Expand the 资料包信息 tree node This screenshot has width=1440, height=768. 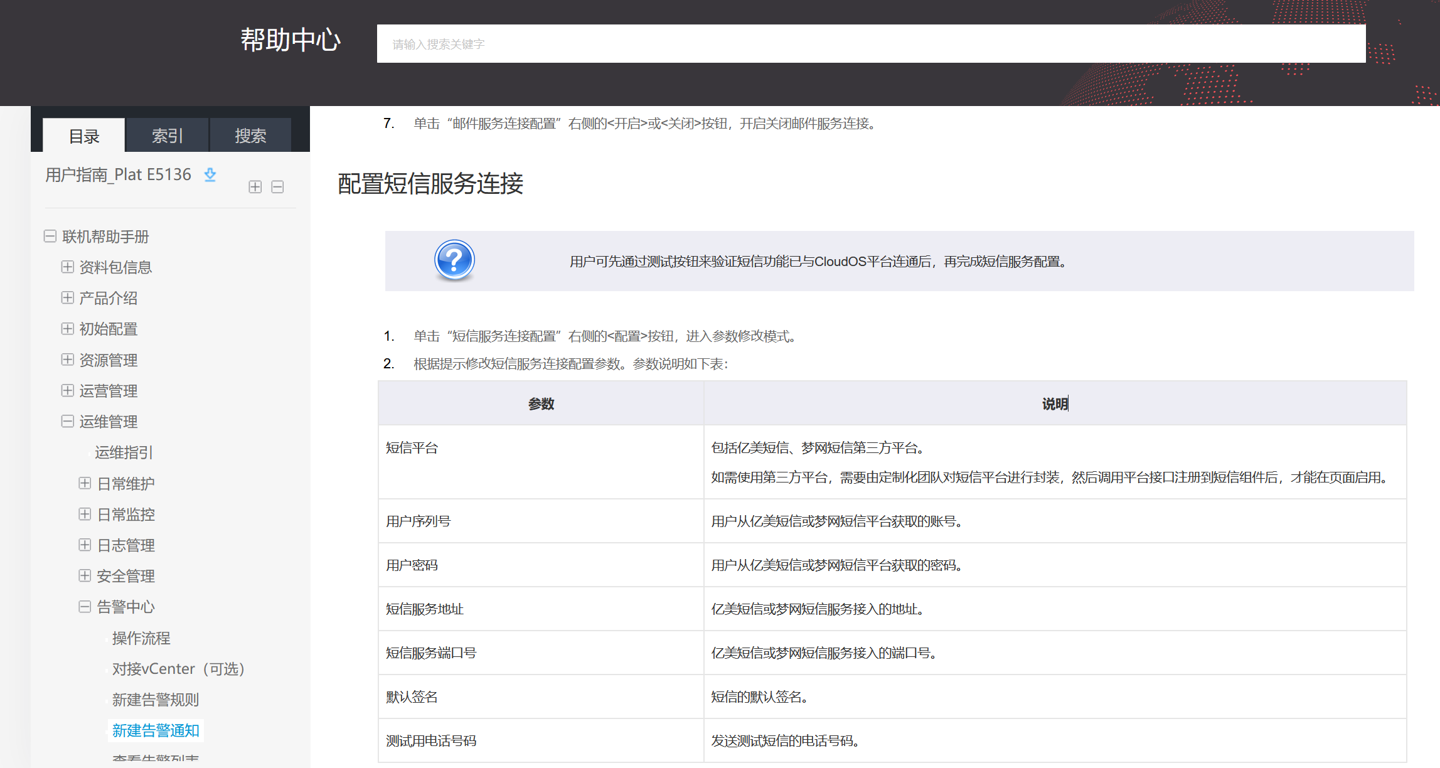pos(68,267)
